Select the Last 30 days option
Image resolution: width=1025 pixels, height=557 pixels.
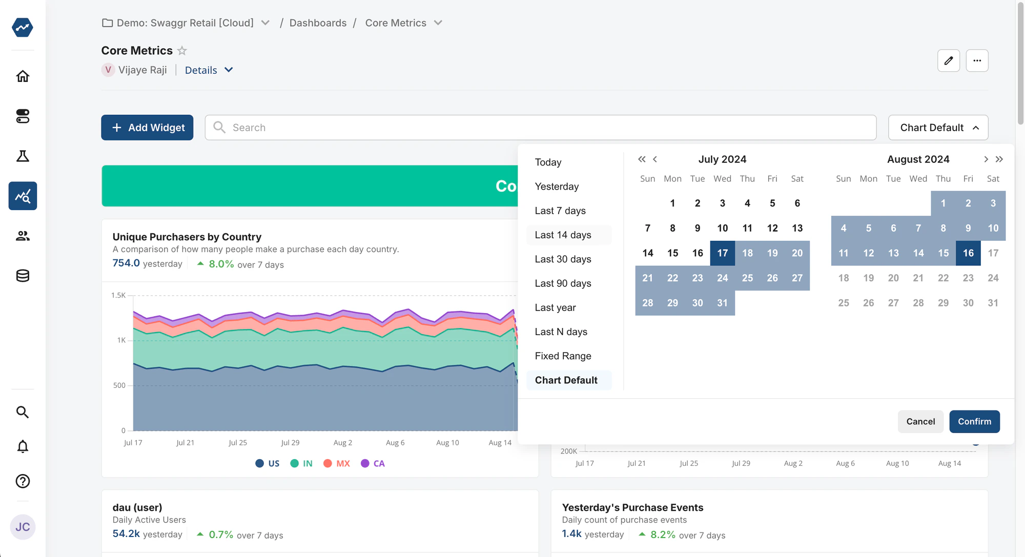pyautogui.click(x=563, y=259)
